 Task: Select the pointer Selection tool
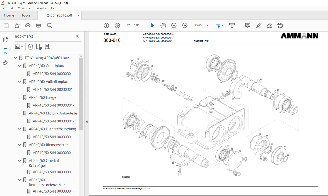pos(152,25)
